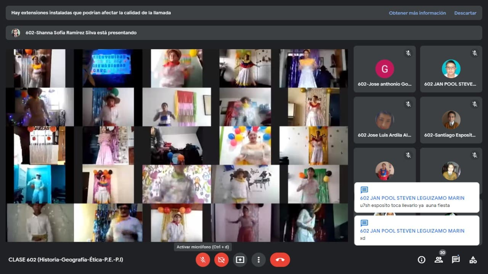The image size is (488, 274).
Task: Open the three-dot more options menu
Action: point(258,260)
